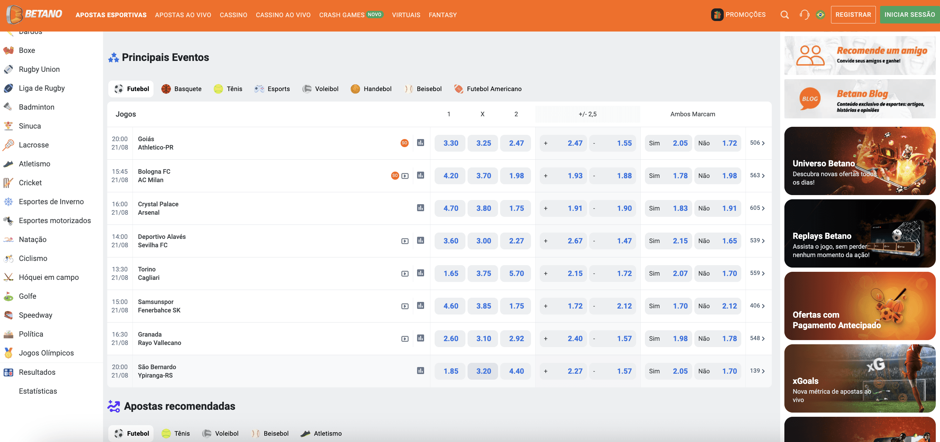The height and width of the screenshot is (442, 940).
Task: Switch to Basquete tab in Principais Eventos
Action: (x=181, y=89)
